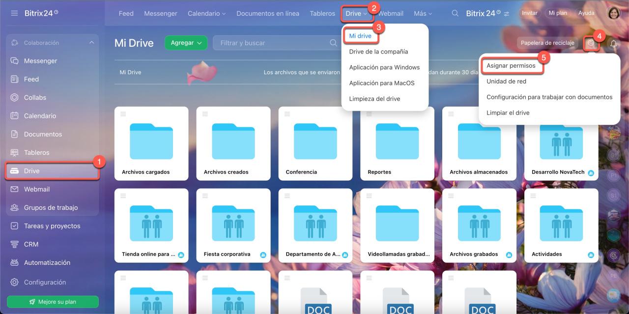Choose Configuración para trabajar con documentos
This screenshot has height=314, width=629.
coord(549,97)
